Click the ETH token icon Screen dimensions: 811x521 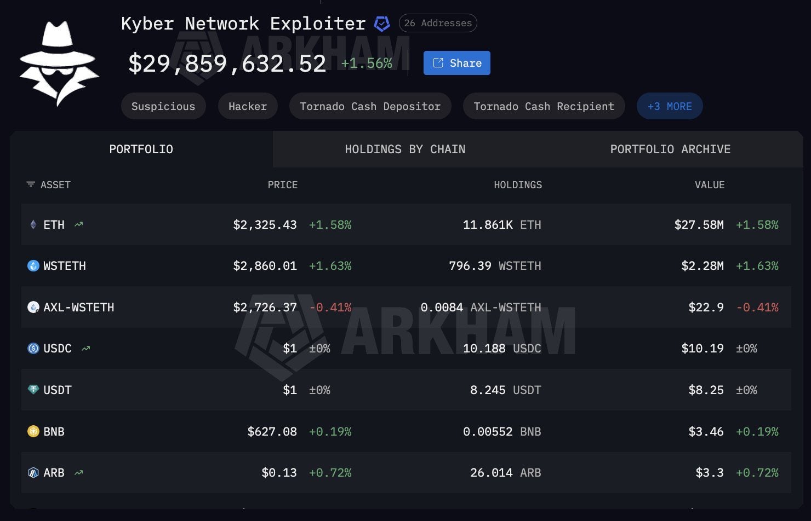click(x=33, y=224)
